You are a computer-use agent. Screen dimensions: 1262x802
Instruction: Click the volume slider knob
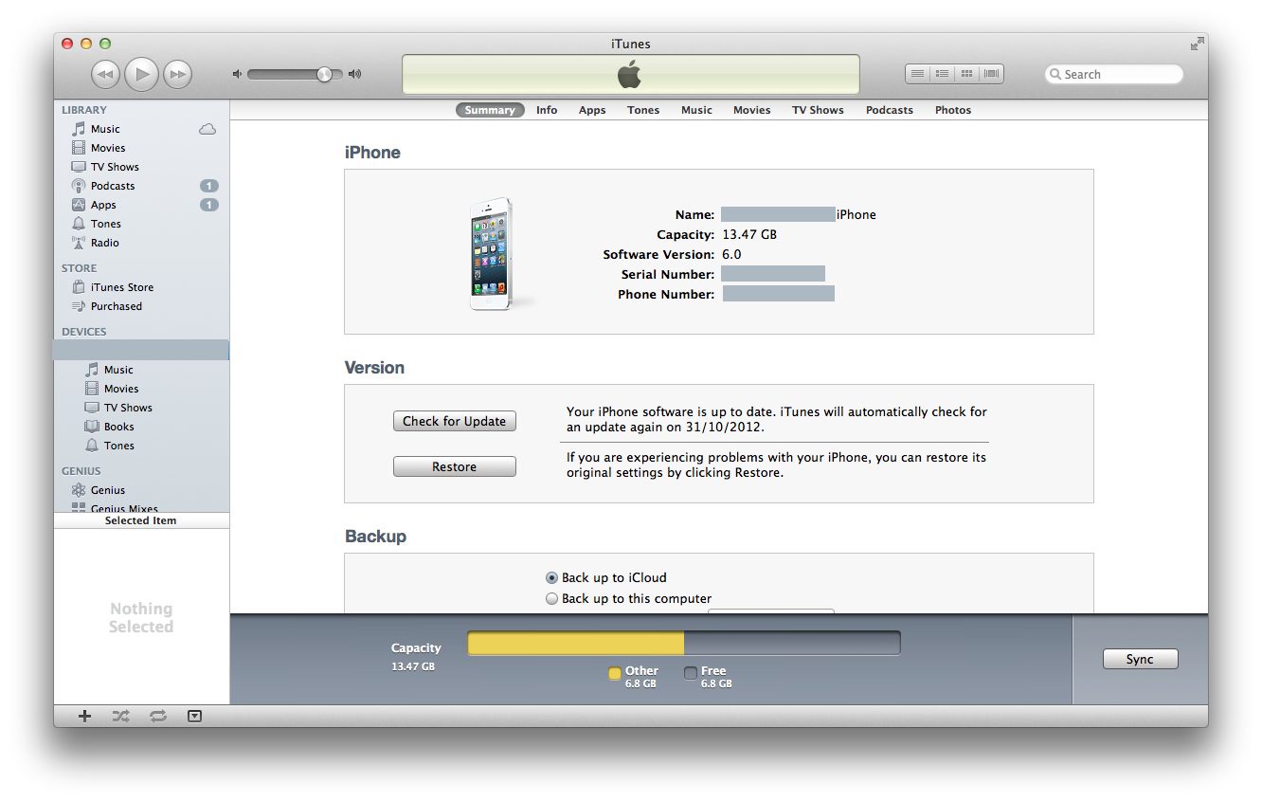click(324, 74)
